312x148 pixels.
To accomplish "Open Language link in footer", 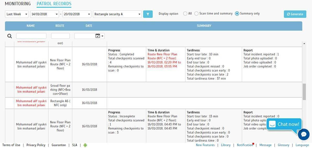I will pyautogui.click(x=302, y=145).
